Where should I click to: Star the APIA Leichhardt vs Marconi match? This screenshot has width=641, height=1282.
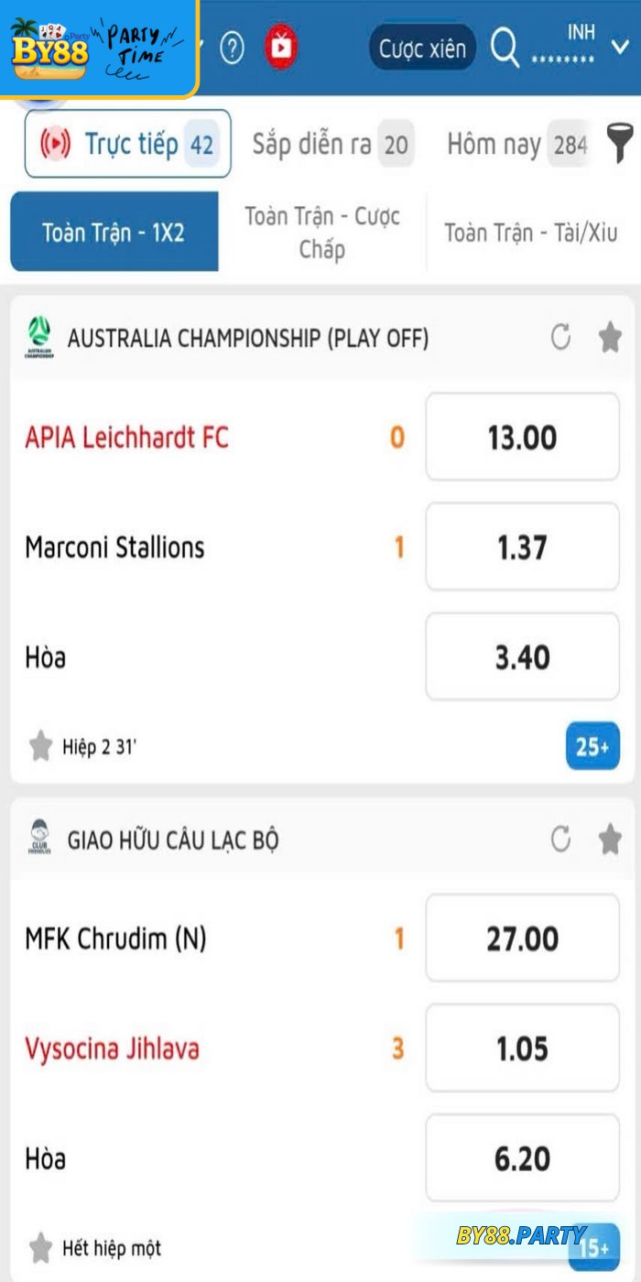pyautogui.click(x=40, y=746)
